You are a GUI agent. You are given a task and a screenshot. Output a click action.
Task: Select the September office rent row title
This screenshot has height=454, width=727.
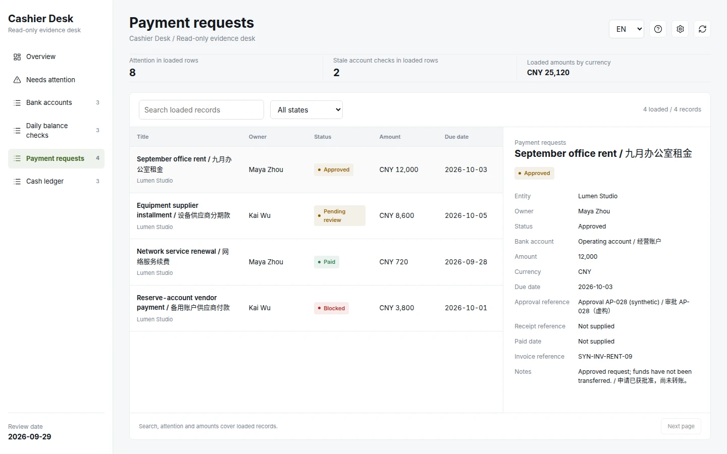184,164
